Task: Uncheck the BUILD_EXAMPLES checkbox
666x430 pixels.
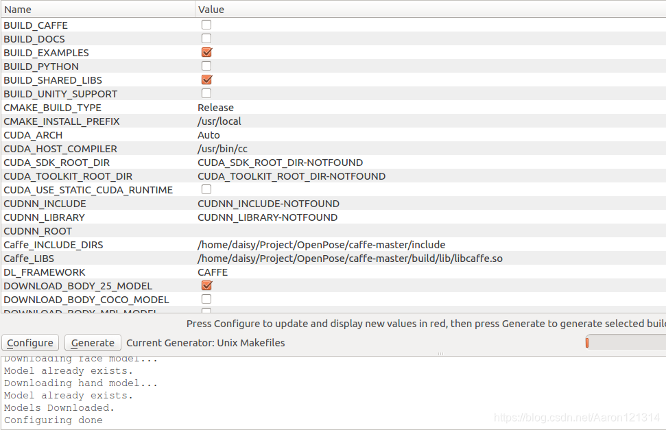Action: tap(206, 52)
